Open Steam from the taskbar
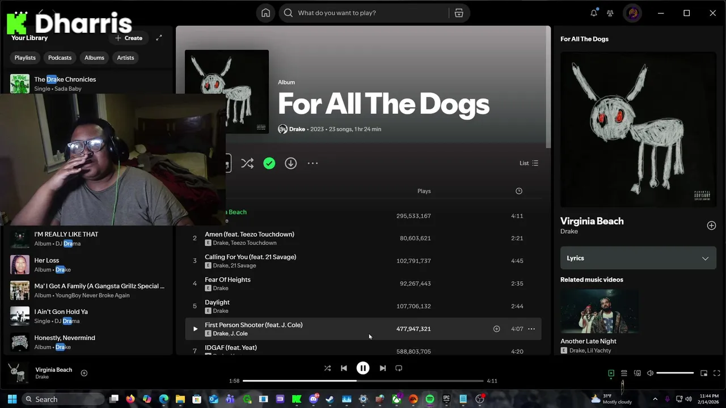The height and width of the screenshot is (408, 726). click(330, 399)
